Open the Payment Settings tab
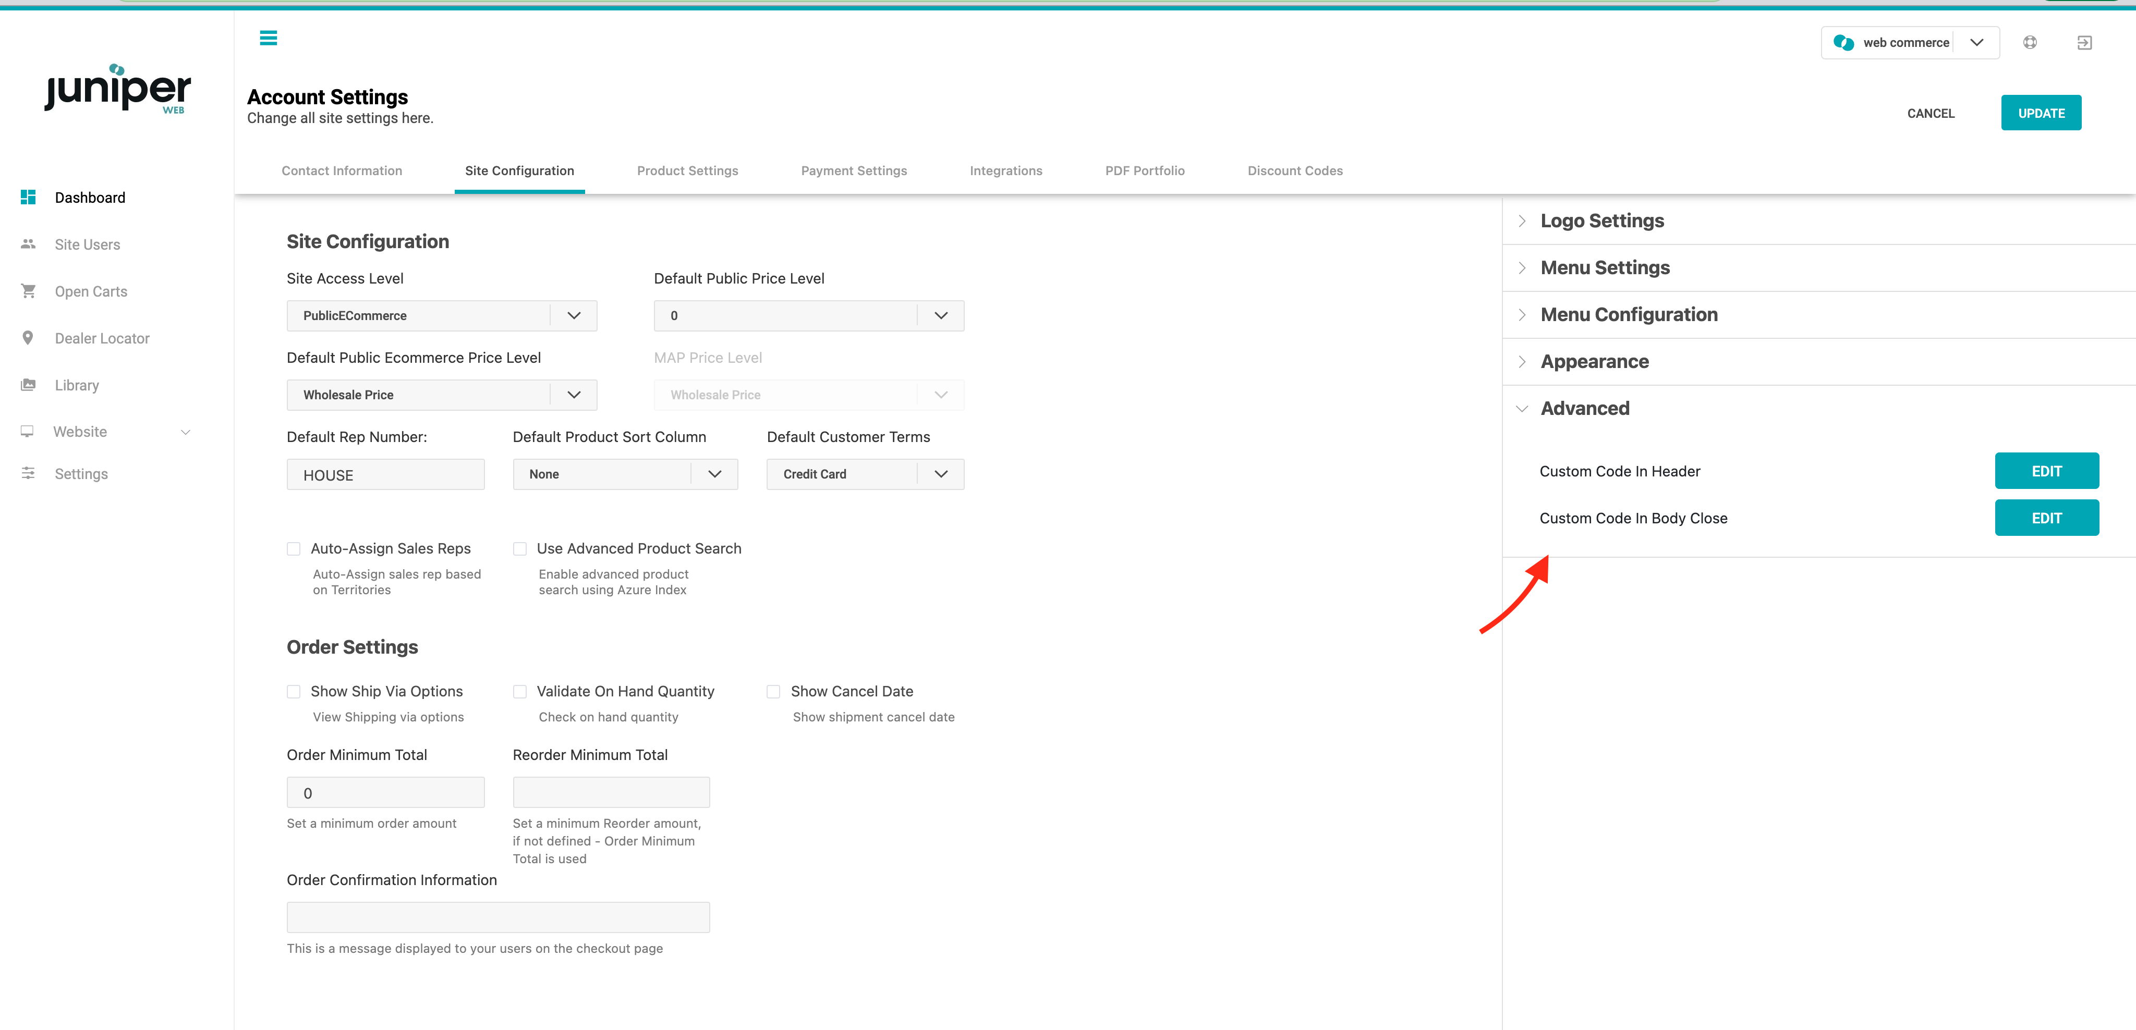2136x1030 pixels. pos(853,170)
